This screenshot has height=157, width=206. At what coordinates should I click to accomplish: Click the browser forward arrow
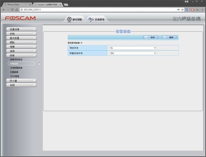8,9
